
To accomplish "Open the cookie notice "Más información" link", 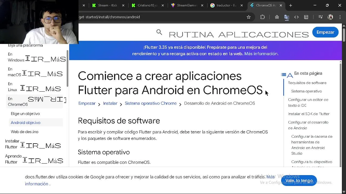I will tap(36, 184).
